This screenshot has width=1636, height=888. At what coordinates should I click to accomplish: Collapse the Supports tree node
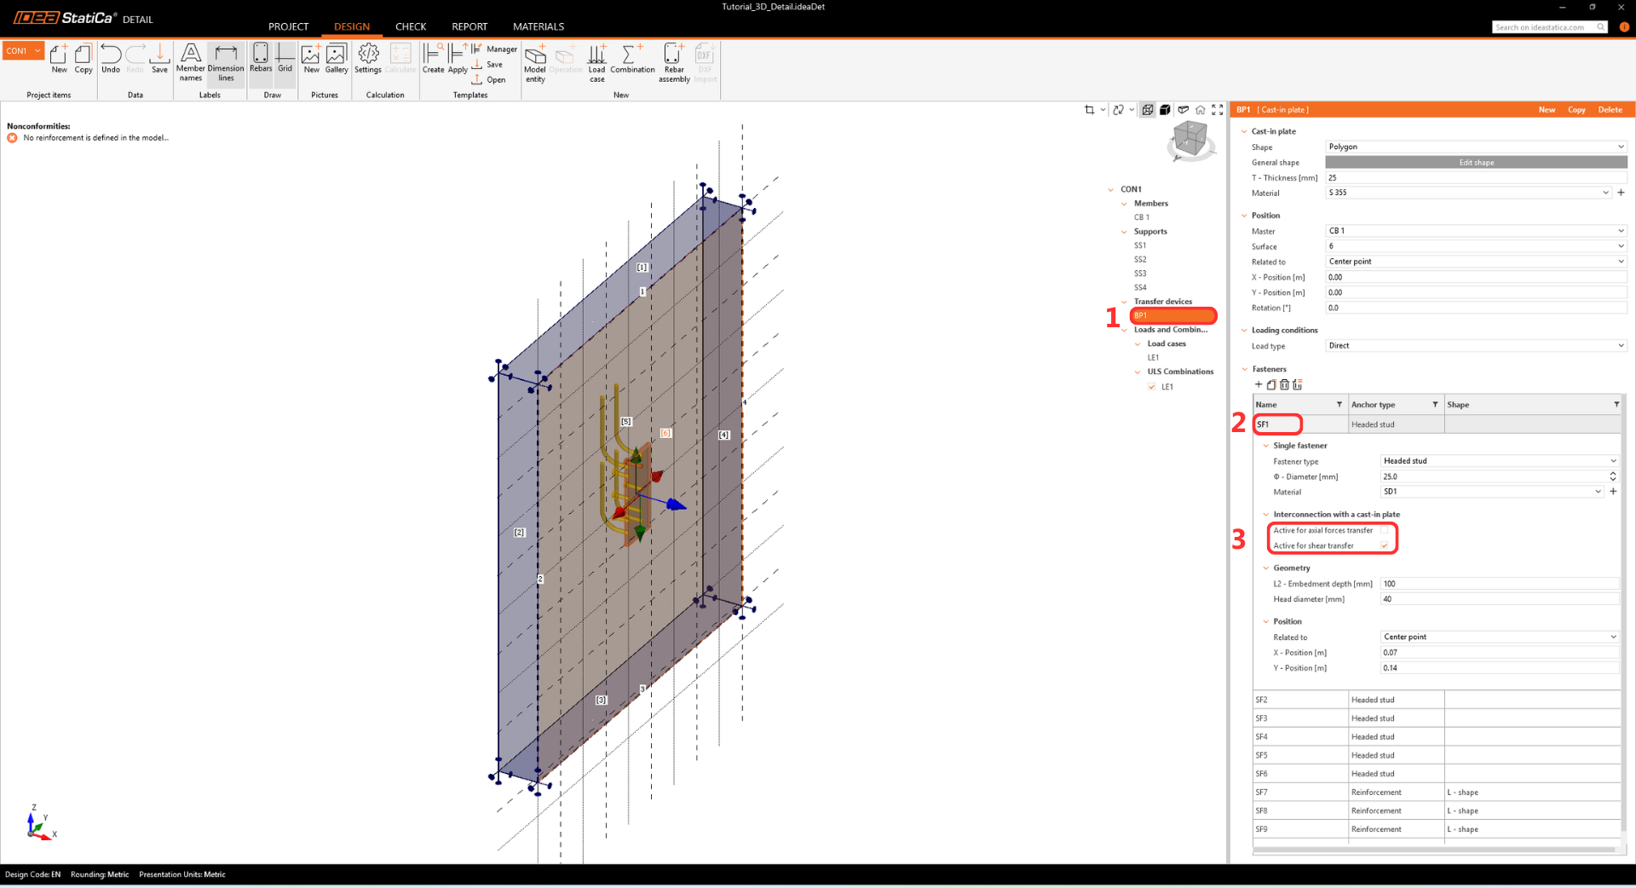(1125, 232)
